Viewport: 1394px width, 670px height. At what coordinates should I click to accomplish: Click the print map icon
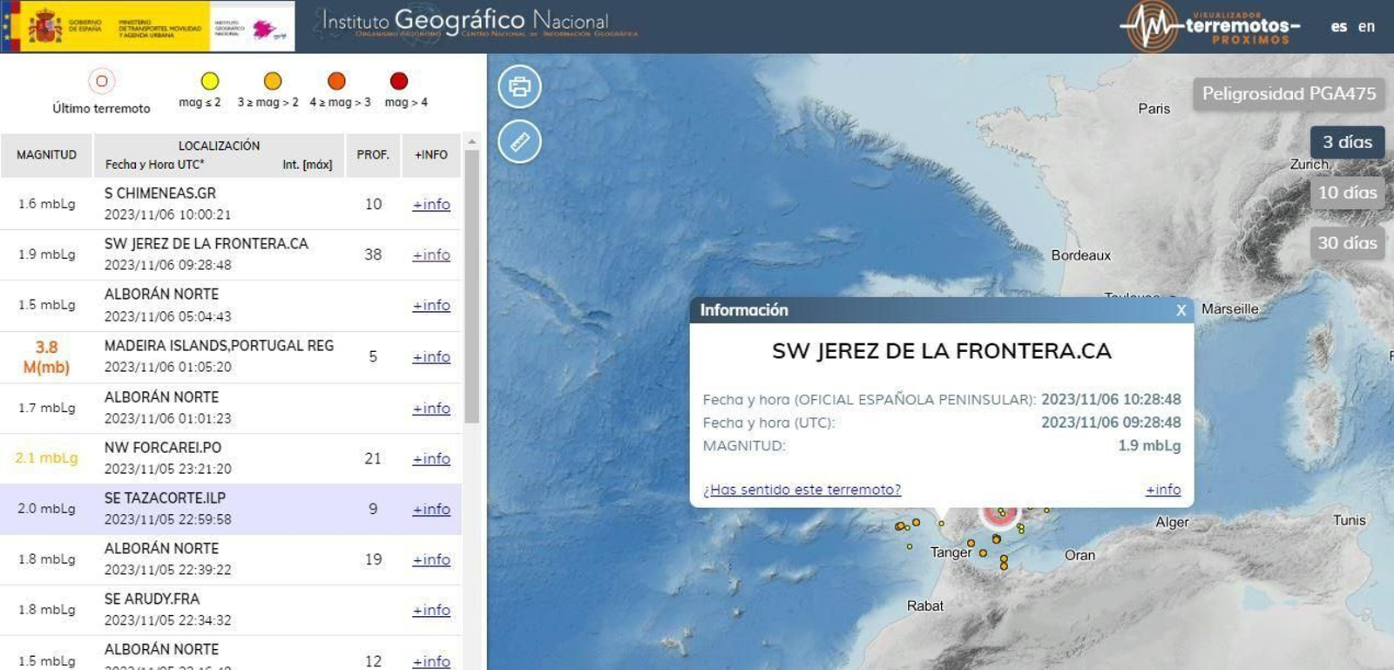(x=519, y=86)
